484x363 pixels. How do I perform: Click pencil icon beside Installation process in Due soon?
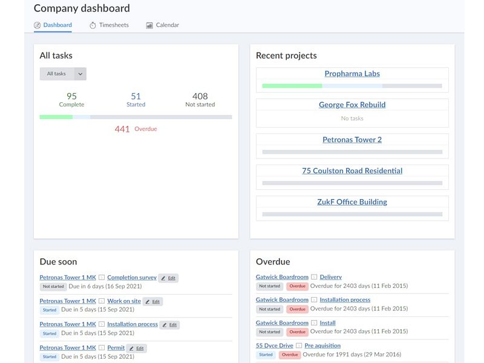165,325
